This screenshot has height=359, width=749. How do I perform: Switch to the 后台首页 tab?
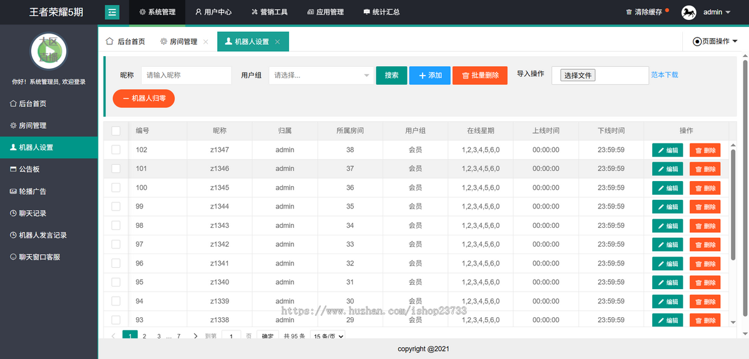pyautogui.click(x=125, y=42)
